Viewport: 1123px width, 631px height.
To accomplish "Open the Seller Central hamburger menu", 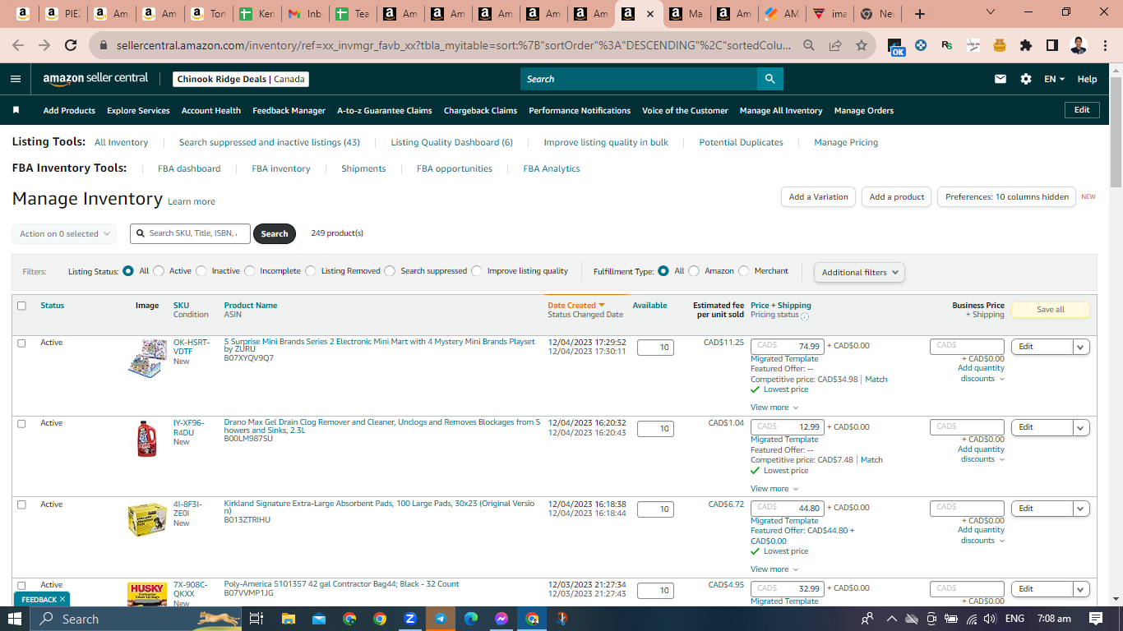I will pos(16,79).
